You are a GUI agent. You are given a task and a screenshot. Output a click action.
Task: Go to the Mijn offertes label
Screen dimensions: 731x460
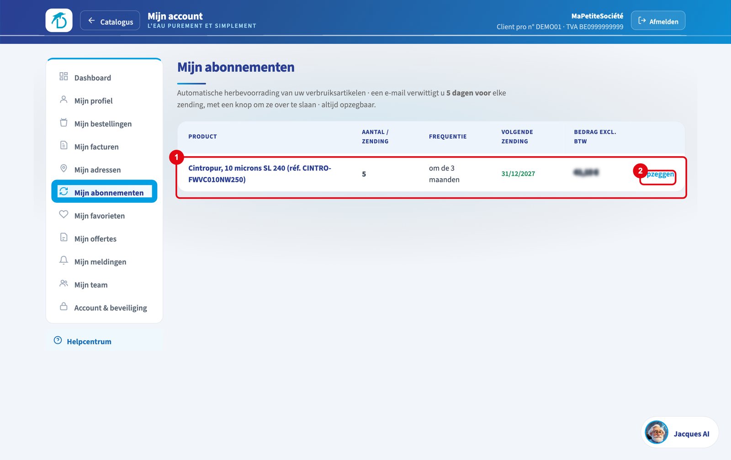pyautogui.click(x=95, y=239)
